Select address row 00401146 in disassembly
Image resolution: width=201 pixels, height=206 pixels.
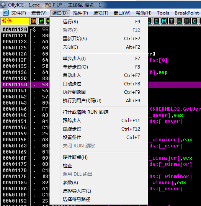tap(15, 109)
